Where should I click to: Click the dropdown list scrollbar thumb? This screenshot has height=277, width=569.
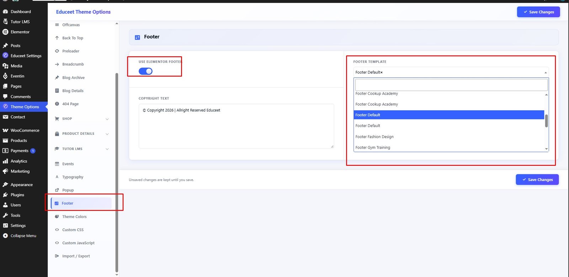(546, 121)
